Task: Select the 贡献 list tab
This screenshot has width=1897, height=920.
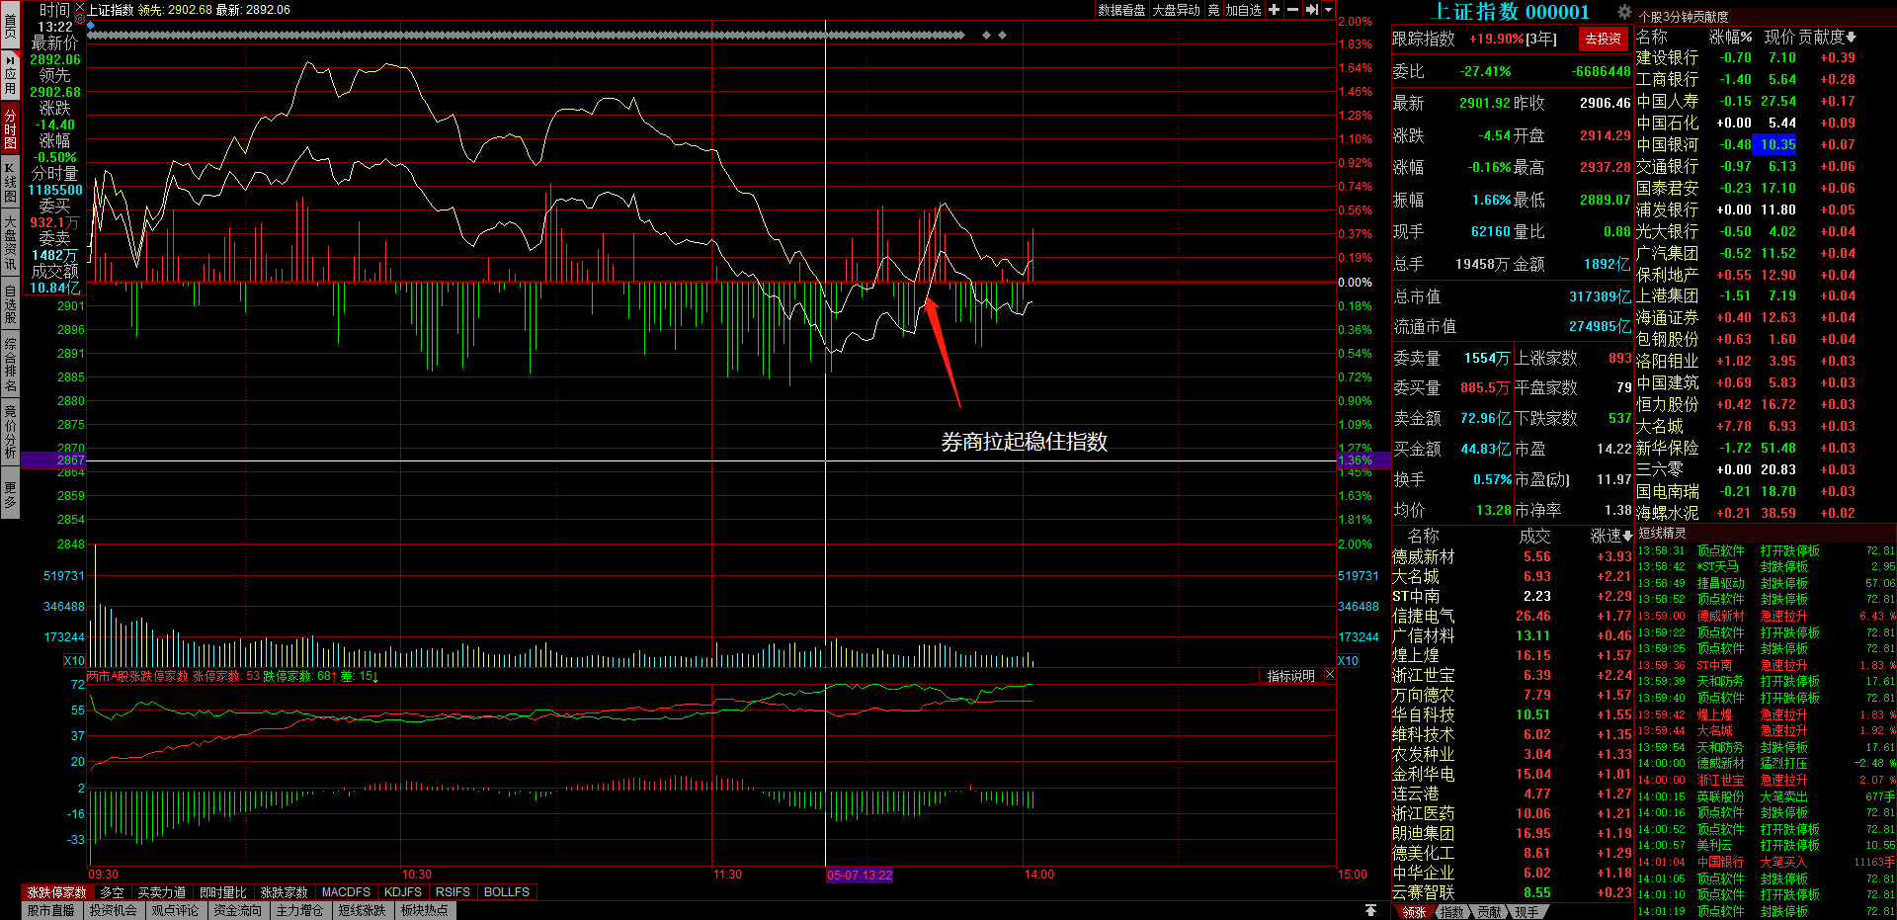Action: click(1489, 912)
